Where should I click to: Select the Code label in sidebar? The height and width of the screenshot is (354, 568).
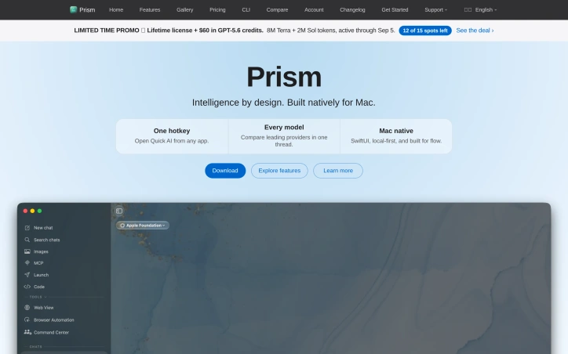coord(39,287)
